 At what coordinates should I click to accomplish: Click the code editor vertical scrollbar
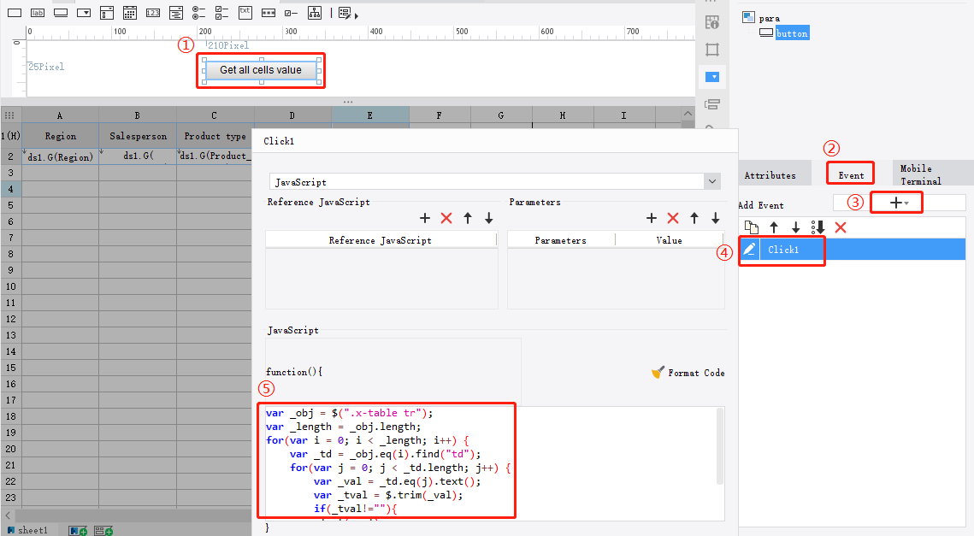click(720, 445)
